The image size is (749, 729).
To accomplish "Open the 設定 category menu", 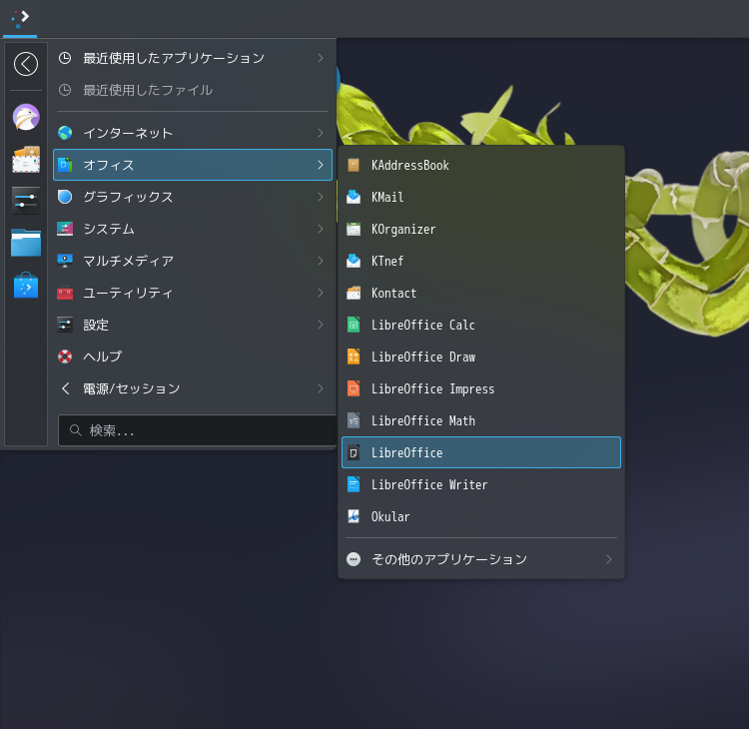I will (x=193, y=325).
